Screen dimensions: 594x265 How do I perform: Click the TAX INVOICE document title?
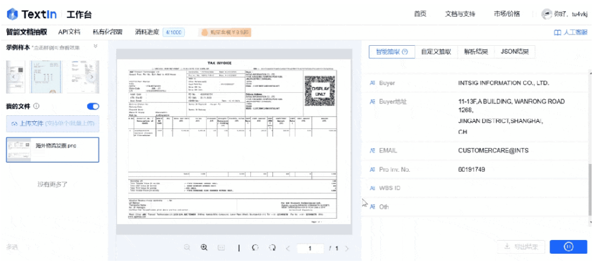pos(219,63)
